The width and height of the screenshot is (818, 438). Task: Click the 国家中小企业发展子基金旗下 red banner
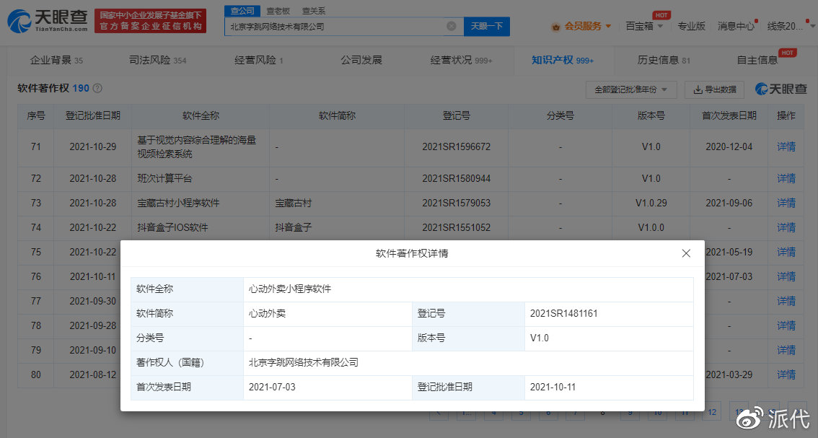(150, 21)
